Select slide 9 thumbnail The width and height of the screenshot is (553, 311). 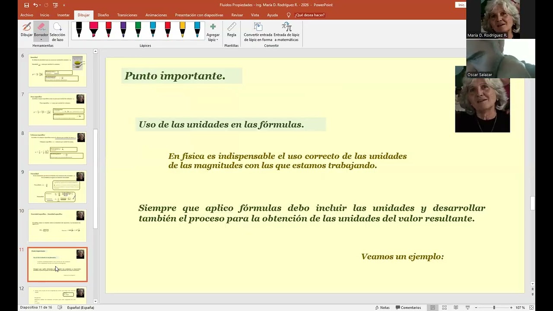pos(57,187)
